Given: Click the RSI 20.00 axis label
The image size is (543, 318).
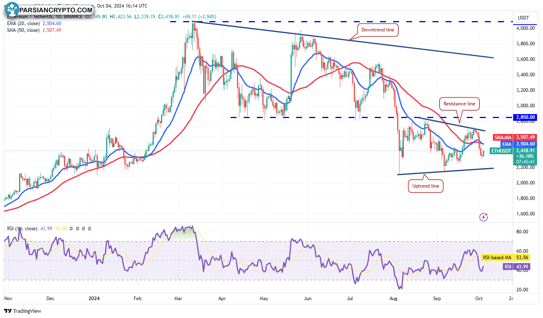Looking at the screenshot, I should (522, 290).
